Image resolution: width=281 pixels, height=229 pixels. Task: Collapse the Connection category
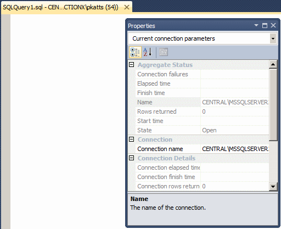click(x=131, y=139)
